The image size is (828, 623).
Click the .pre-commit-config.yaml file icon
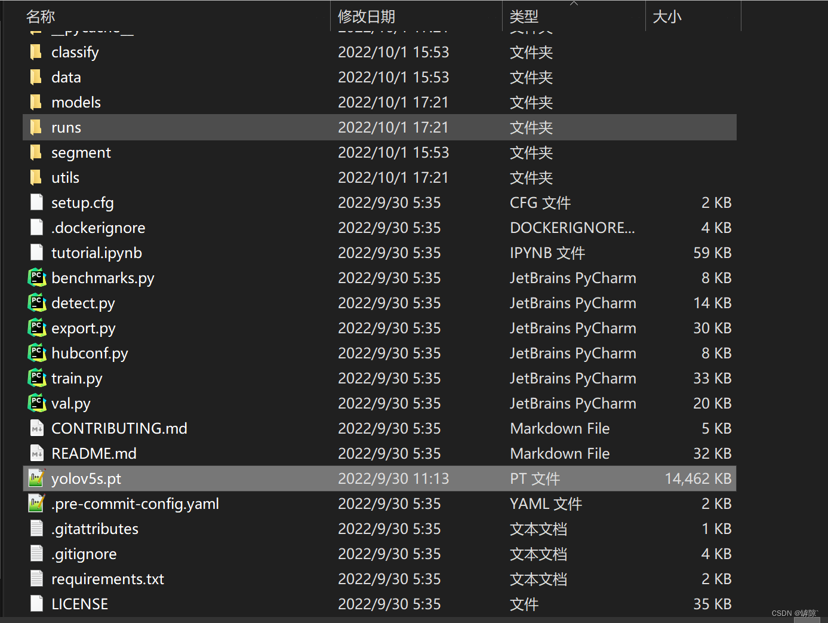36,504
